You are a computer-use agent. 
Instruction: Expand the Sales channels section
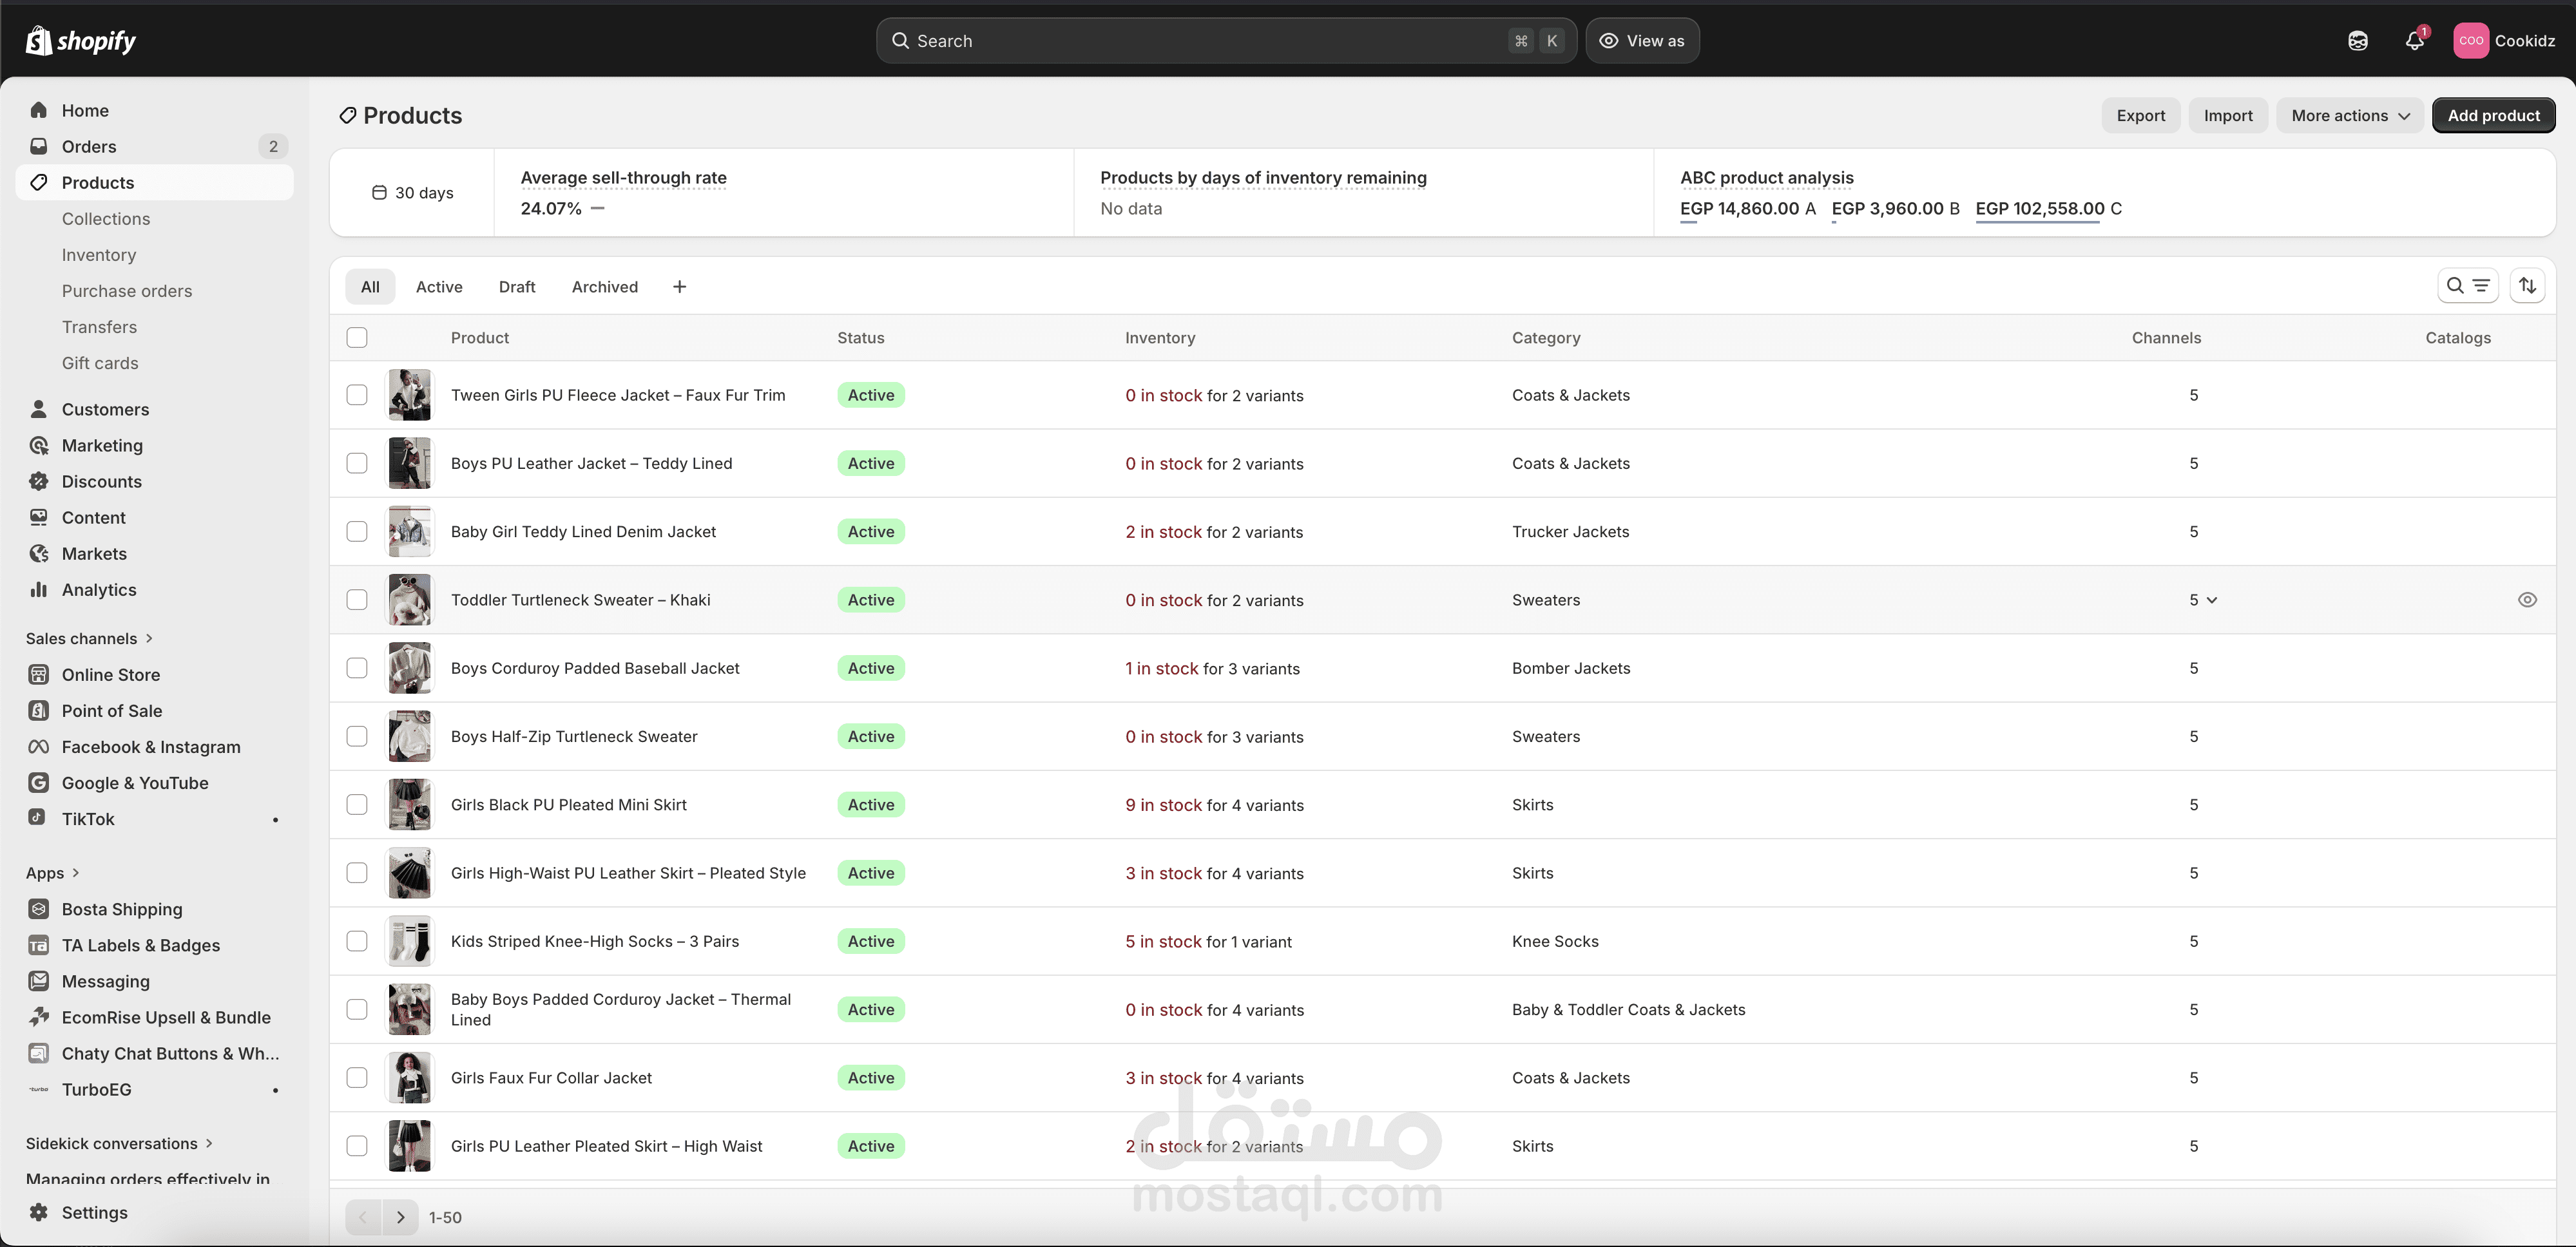point(90,638)
